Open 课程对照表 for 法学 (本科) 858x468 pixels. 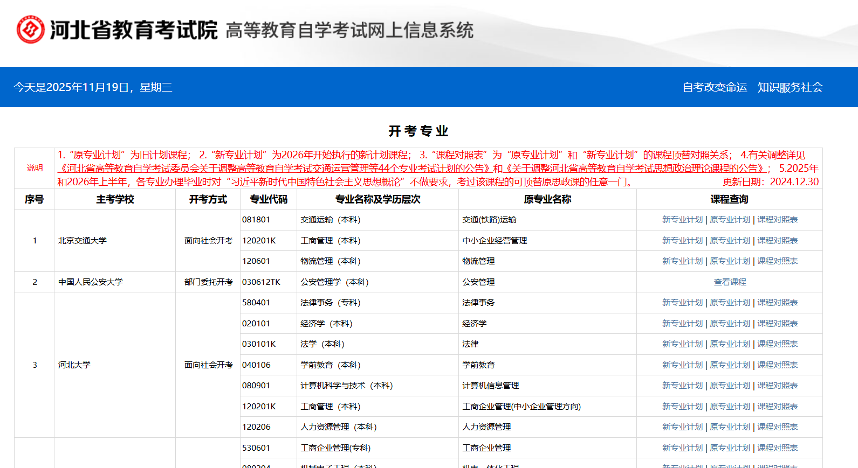[x=777, y=344]
